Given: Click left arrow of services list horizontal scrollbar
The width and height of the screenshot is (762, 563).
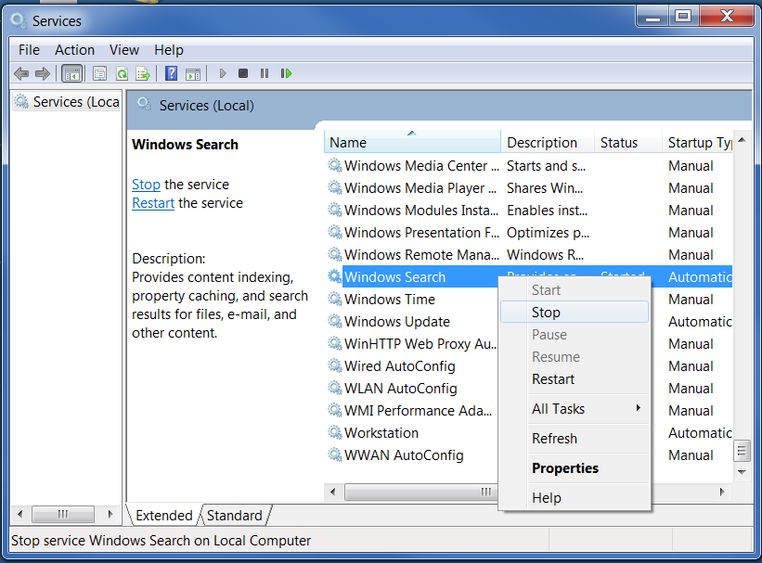Looking at the screenshot, I should pos(333,492).
